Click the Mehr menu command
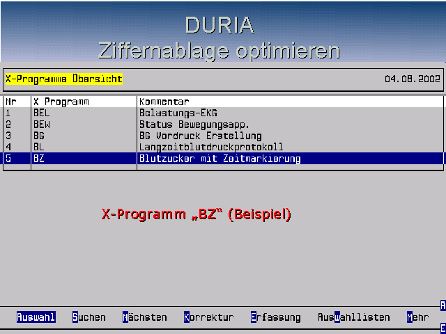The height and width of the screenshot is (334, 446). click(x=418, y=317)
